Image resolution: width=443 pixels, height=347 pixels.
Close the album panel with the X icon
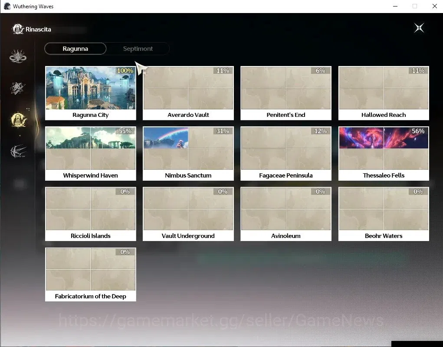click(x=419, y=28)
